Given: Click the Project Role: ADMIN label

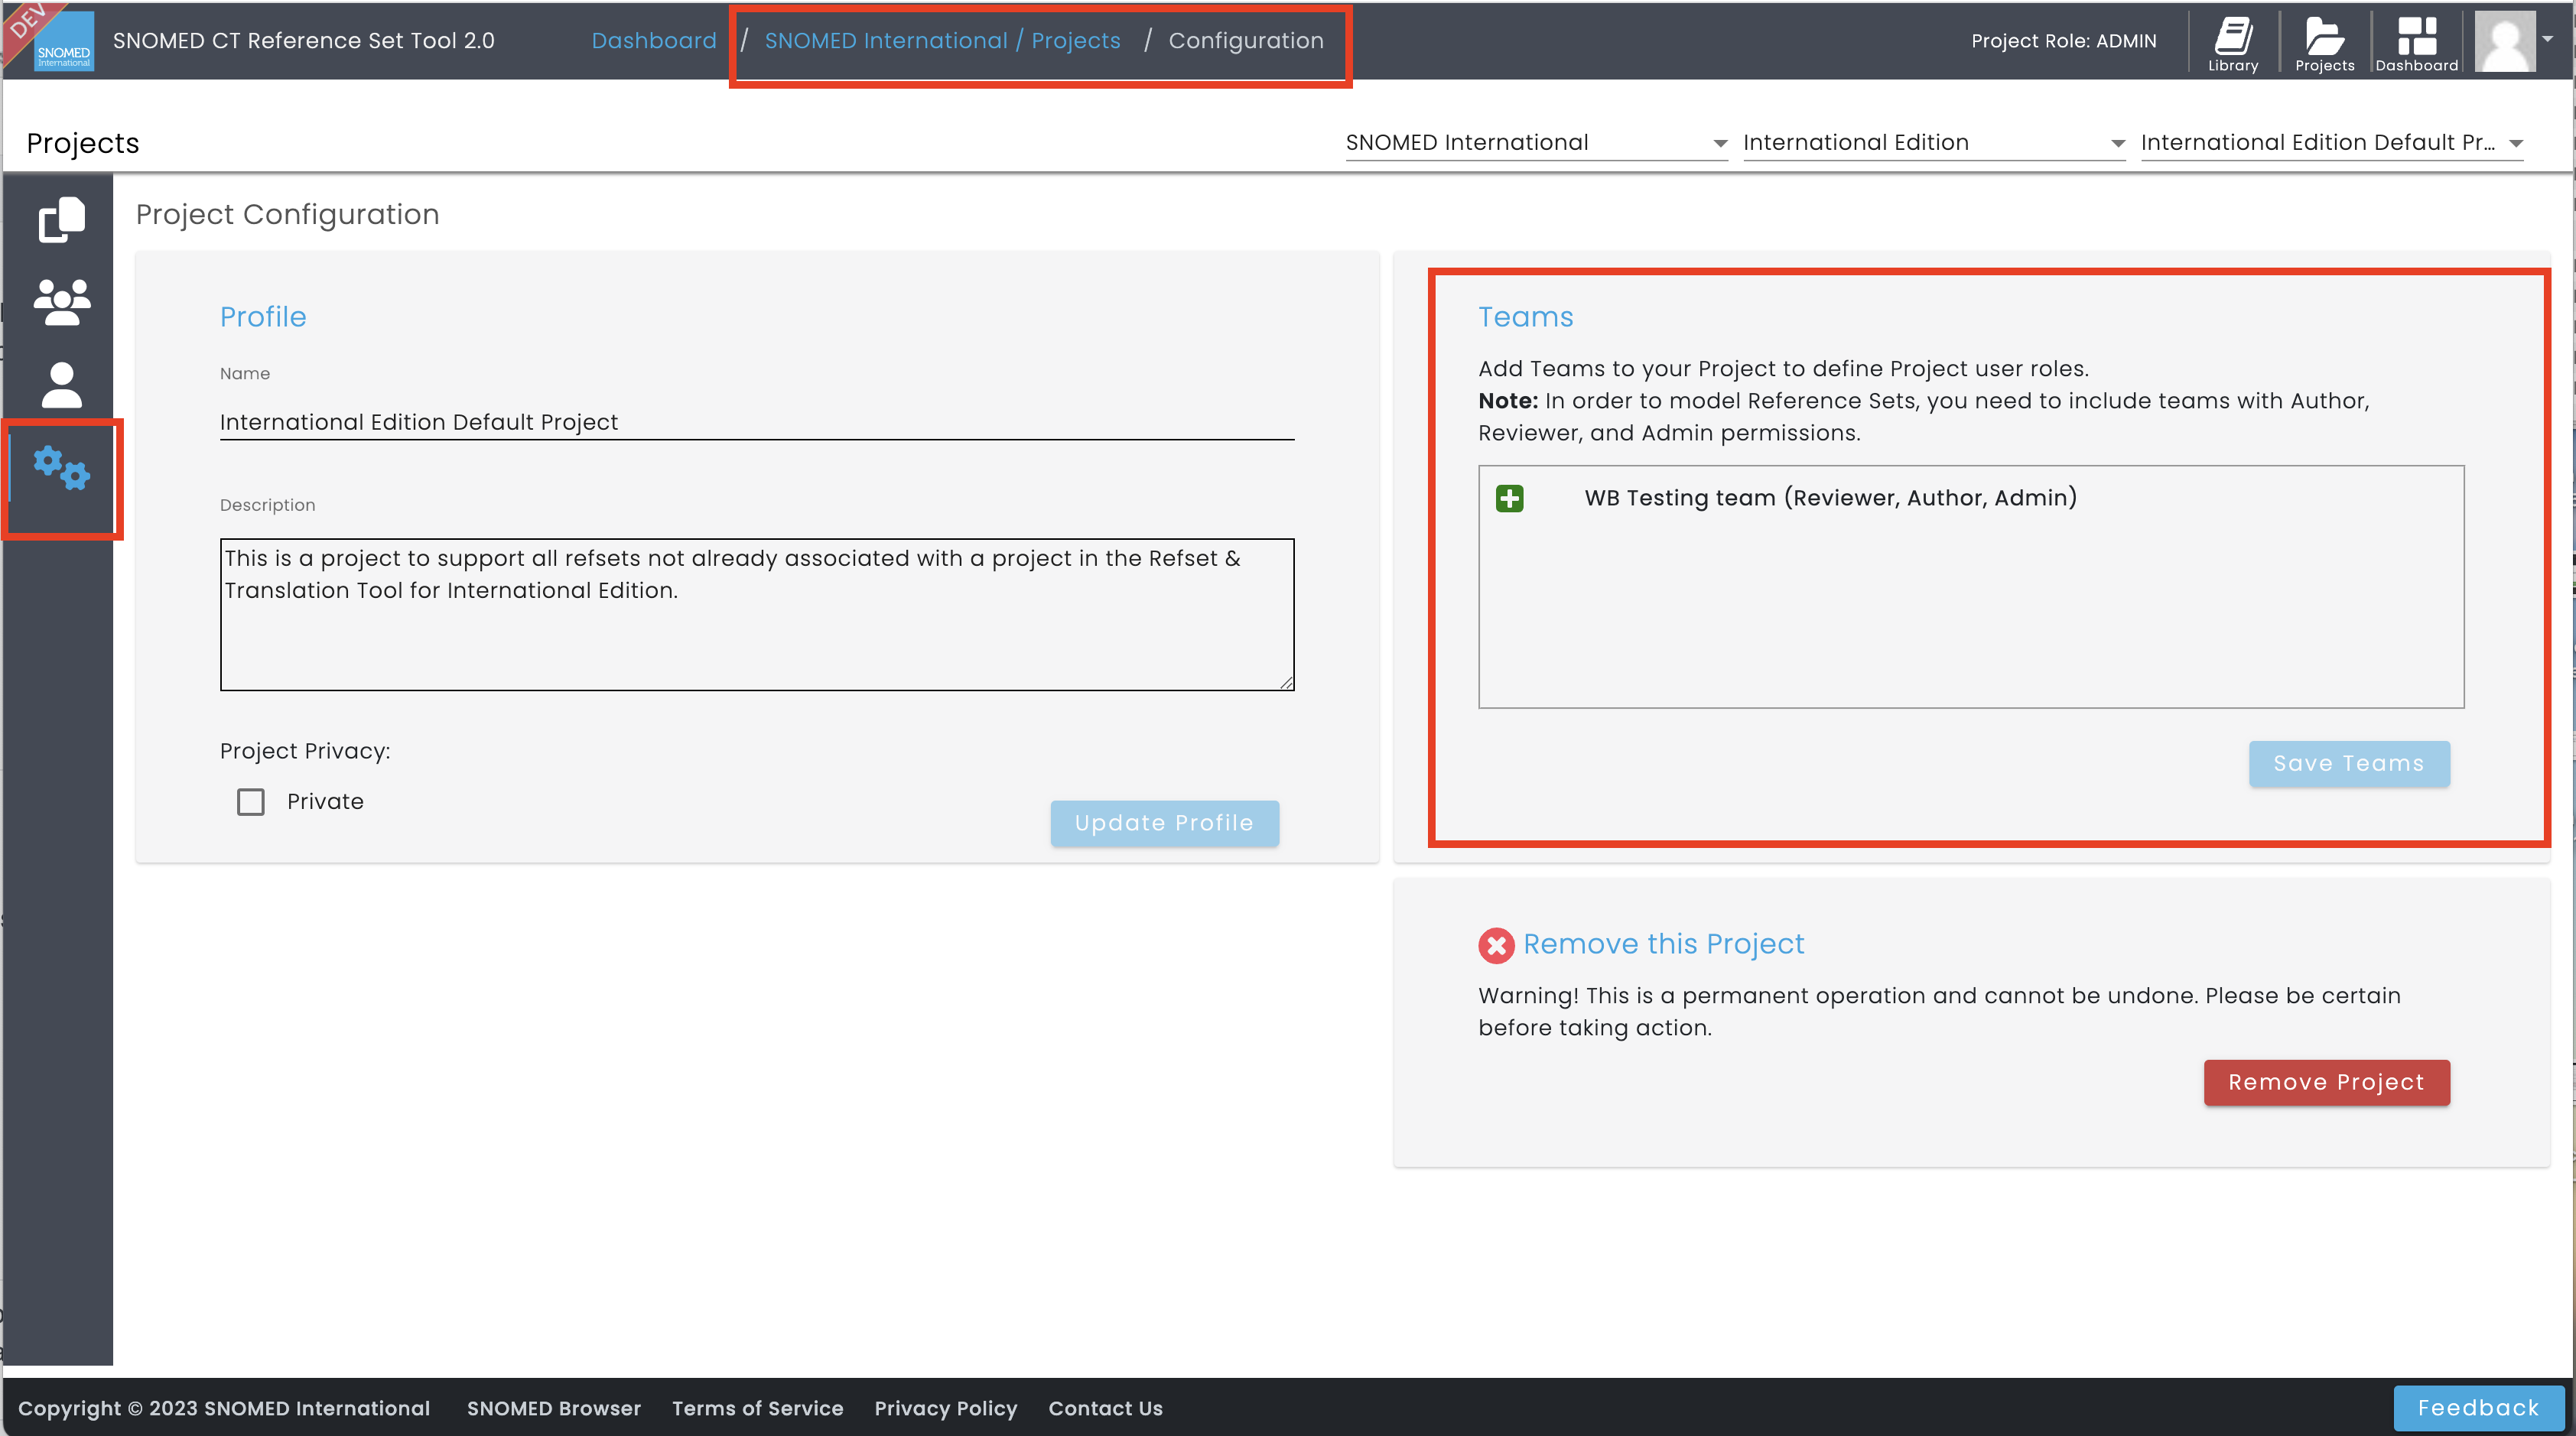Looking at the screenshot, I should pos(2063,41).
